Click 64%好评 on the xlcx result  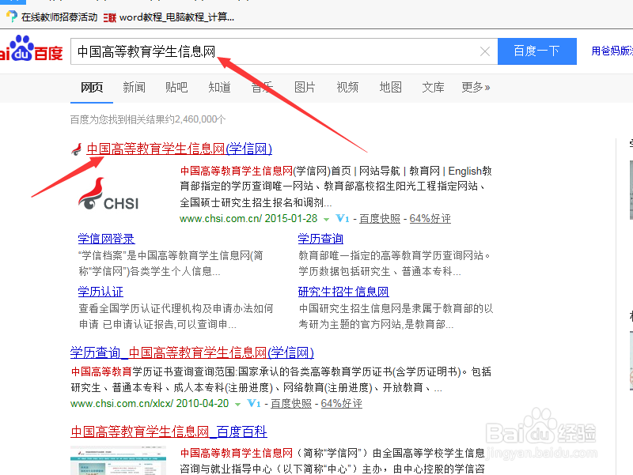click(x=342, y=404)
